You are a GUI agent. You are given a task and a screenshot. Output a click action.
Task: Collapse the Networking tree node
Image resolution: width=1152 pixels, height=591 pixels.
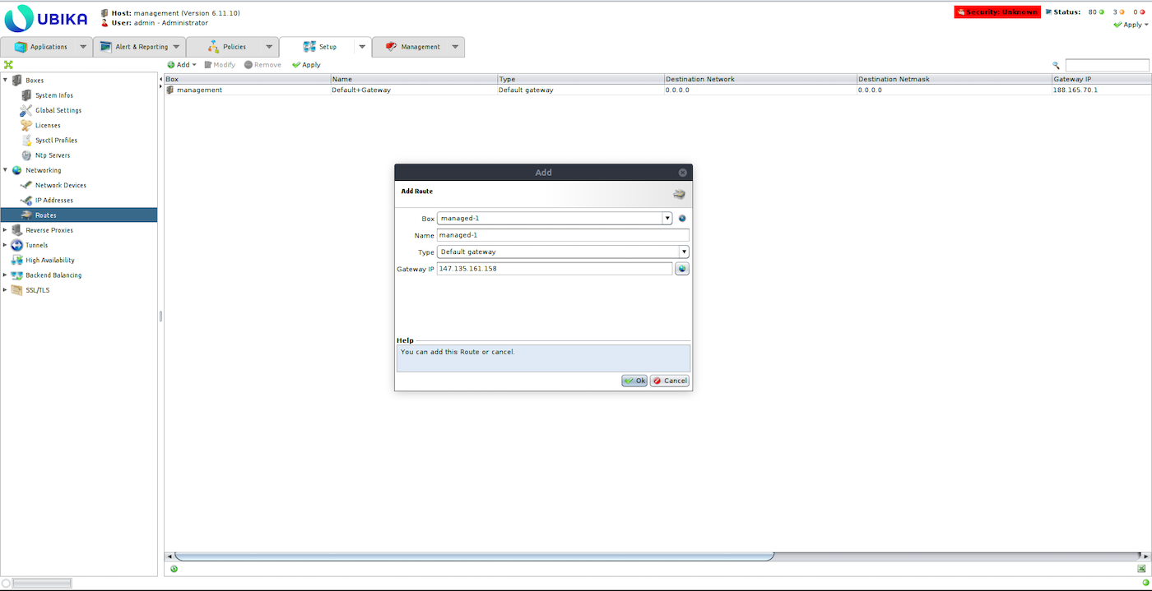(5, 170)
